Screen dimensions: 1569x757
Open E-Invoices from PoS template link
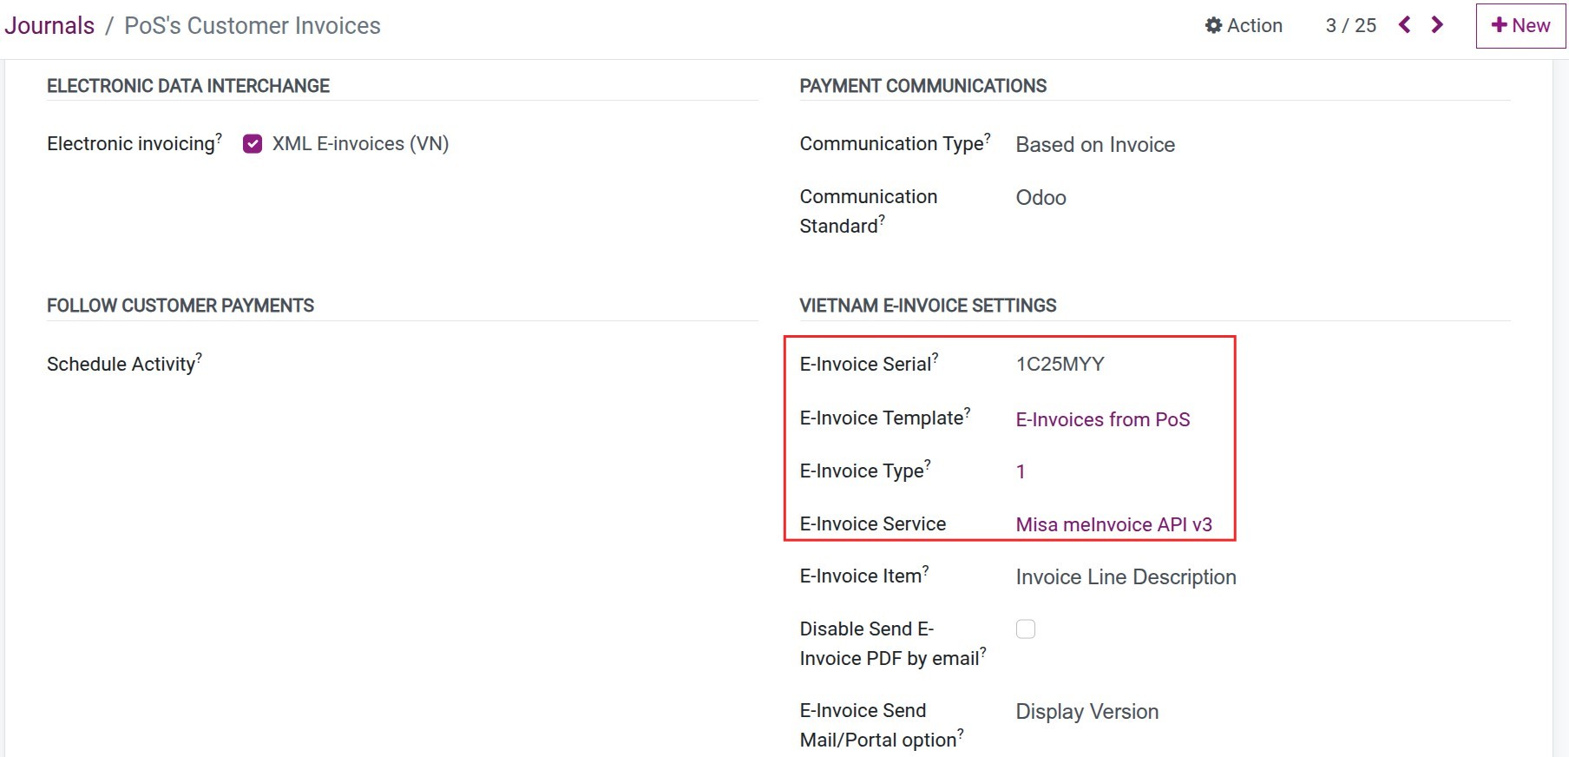[x=1103, y=419]
